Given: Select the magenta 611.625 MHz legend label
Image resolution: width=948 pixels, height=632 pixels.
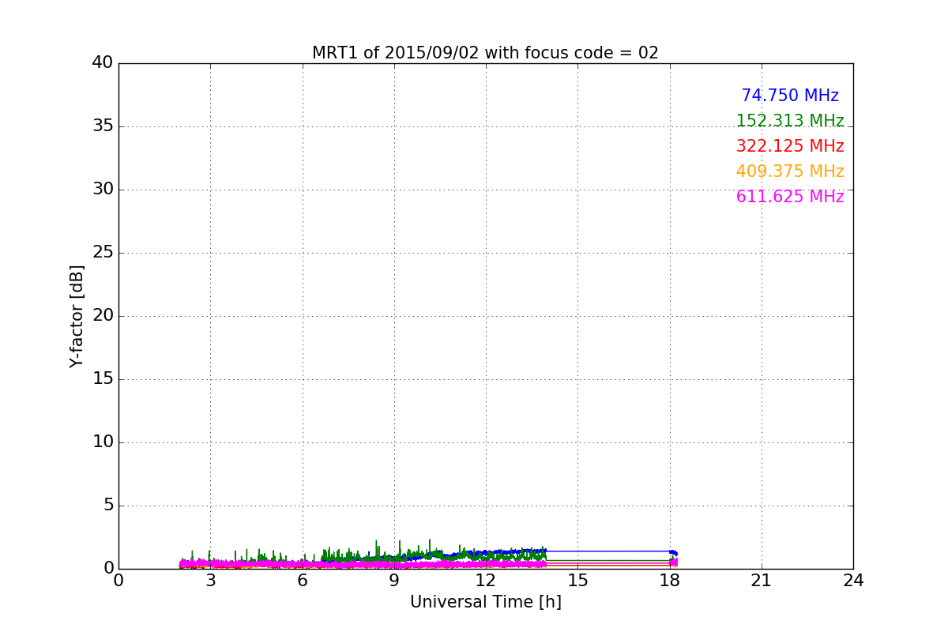Looking at the screenshot, I should (x=790, y=197).
